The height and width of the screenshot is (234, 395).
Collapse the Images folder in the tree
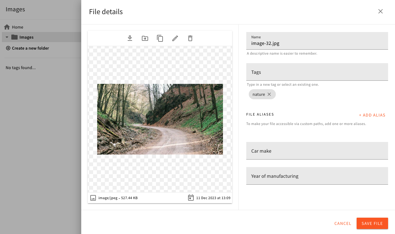click(x=7, y=37)
